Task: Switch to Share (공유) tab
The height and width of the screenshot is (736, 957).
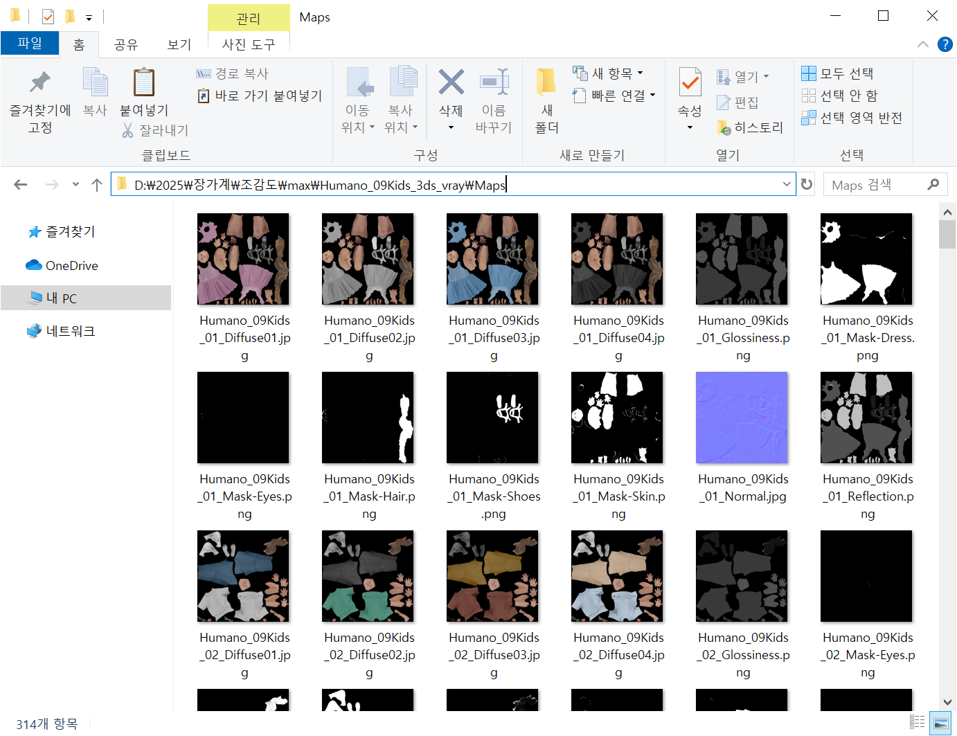Action: pos(126,44)
